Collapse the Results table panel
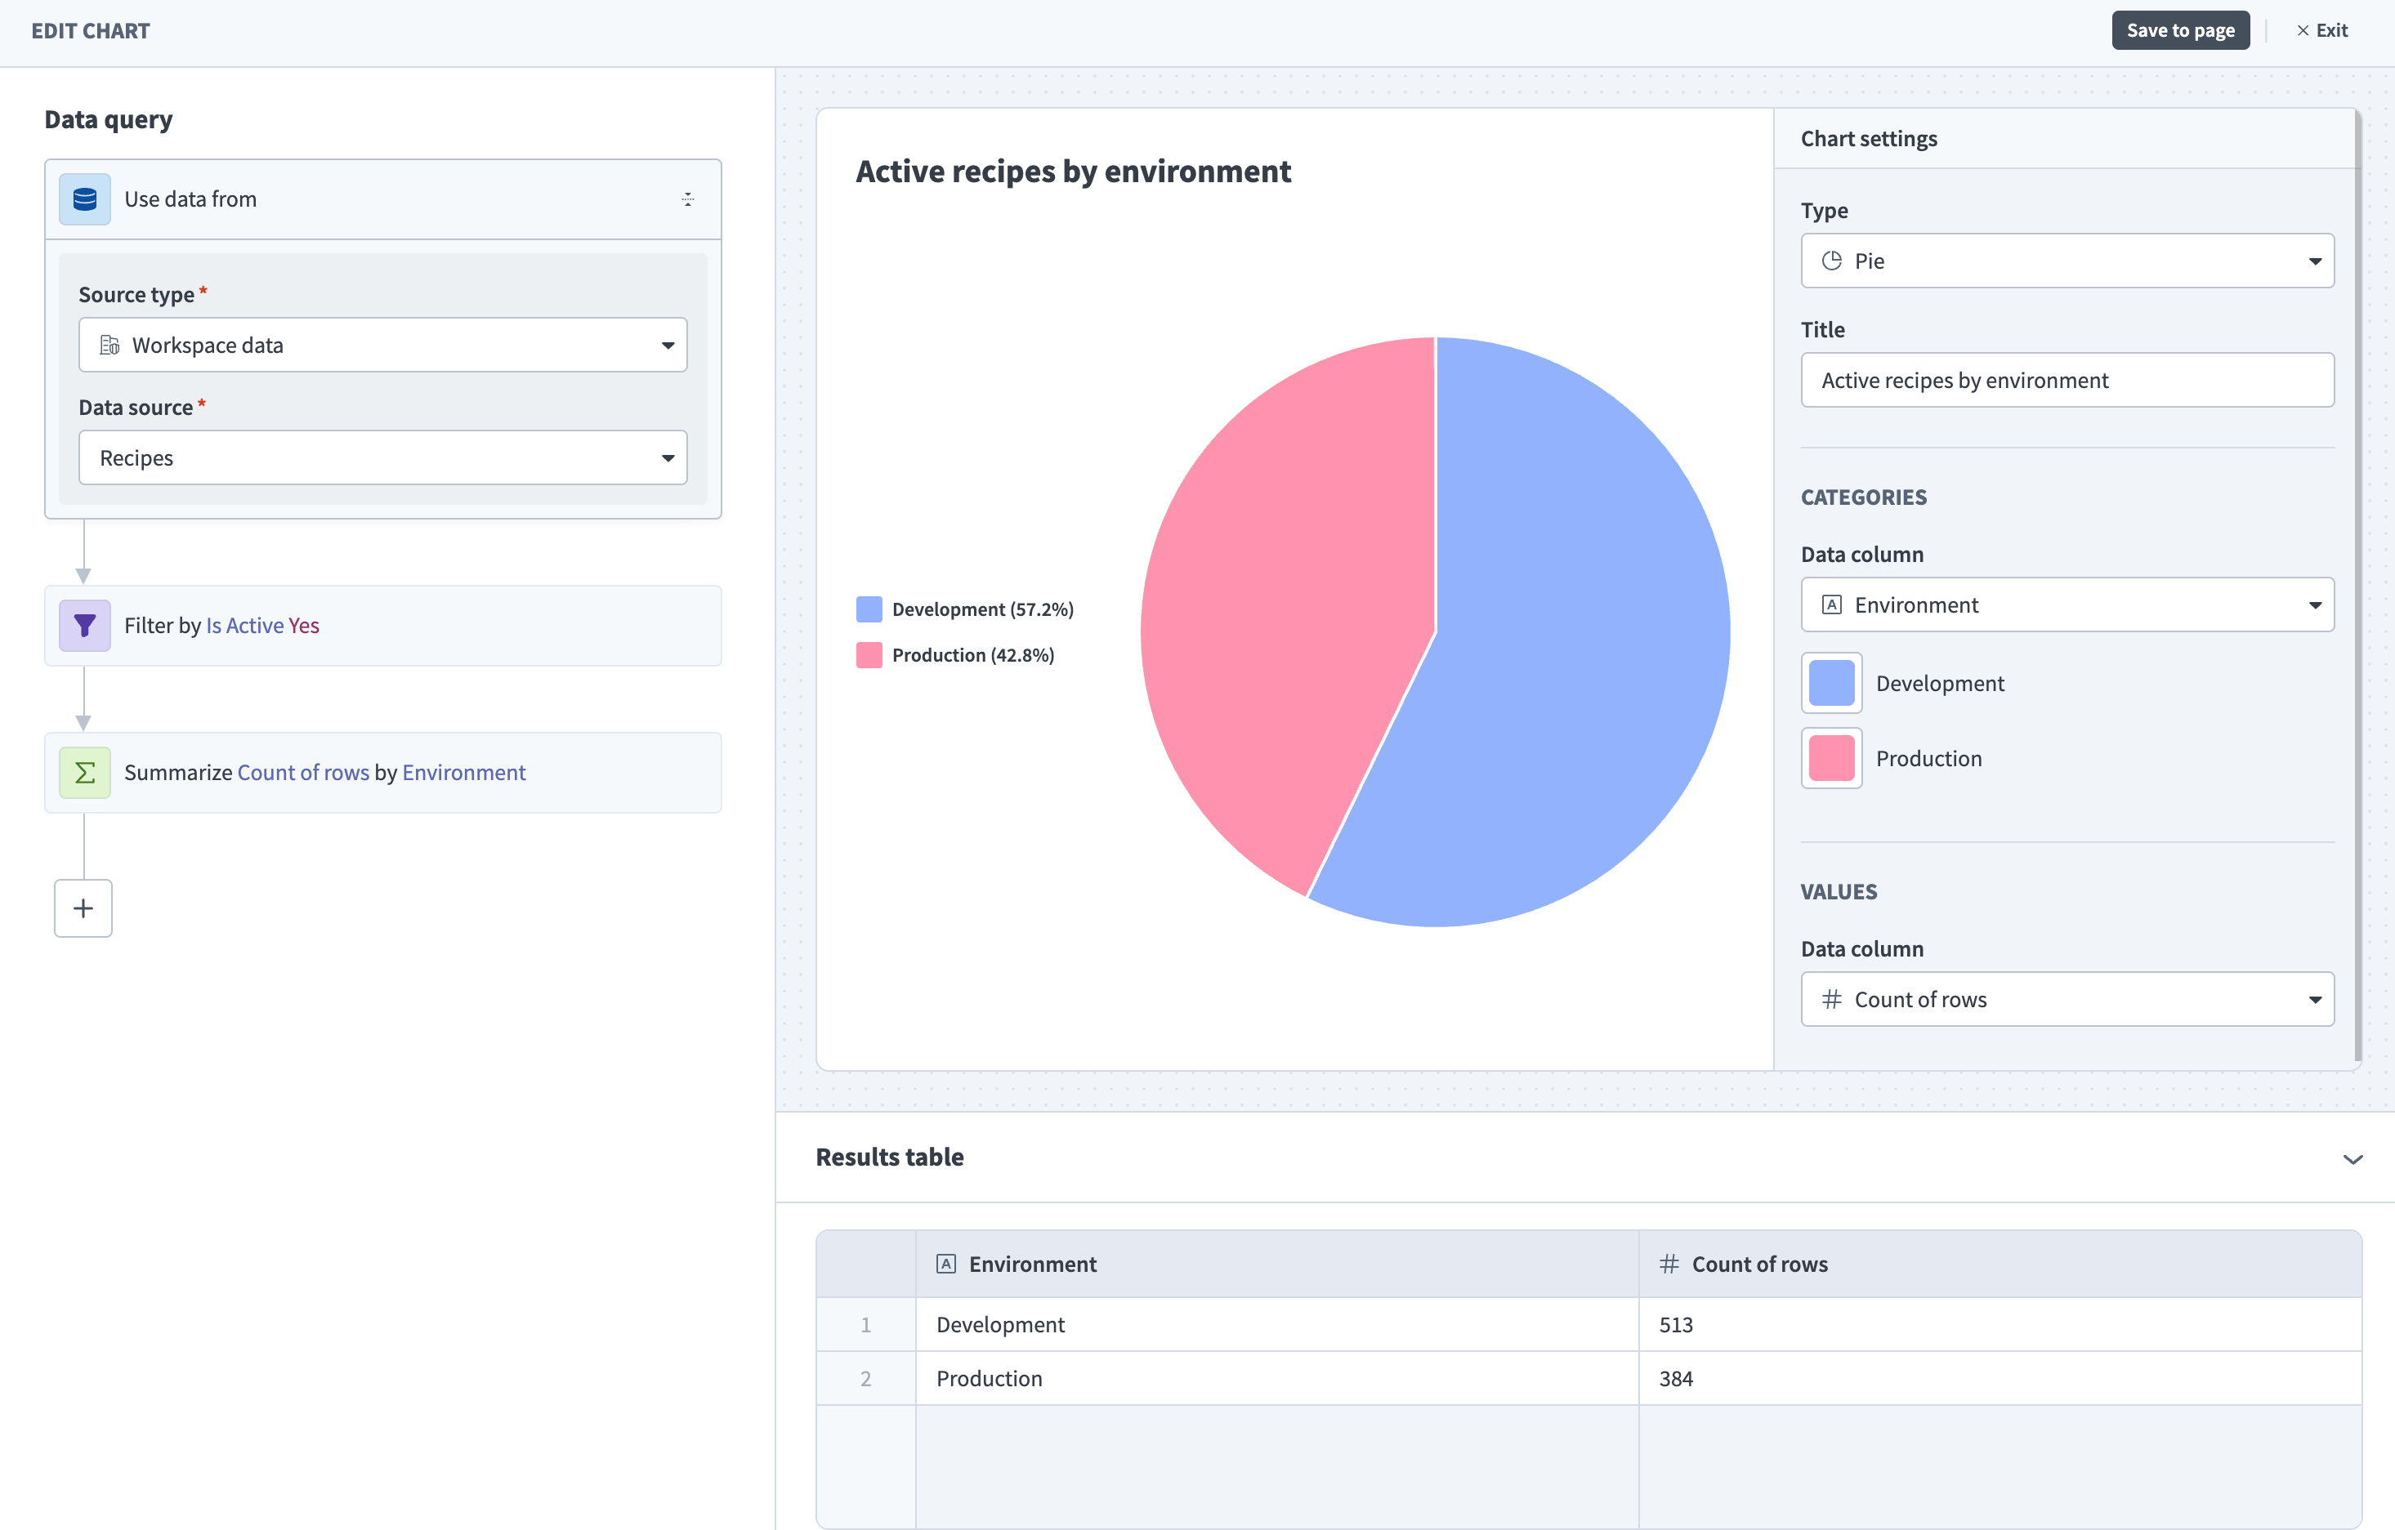 (x=2353, y=1158)
